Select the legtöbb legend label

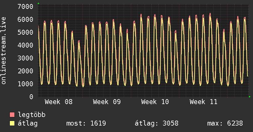click(32, 115)
